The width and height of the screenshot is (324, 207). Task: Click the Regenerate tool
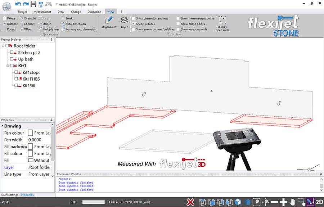[x=109, y=23]
